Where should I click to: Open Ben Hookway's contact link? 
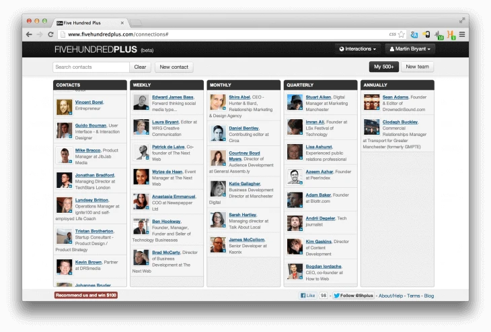click(x=166, y=222)
